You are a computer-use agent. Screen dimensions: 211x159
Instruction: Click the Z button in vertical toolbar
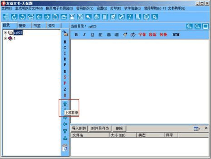pyautogui.click(x=65, y=89)
